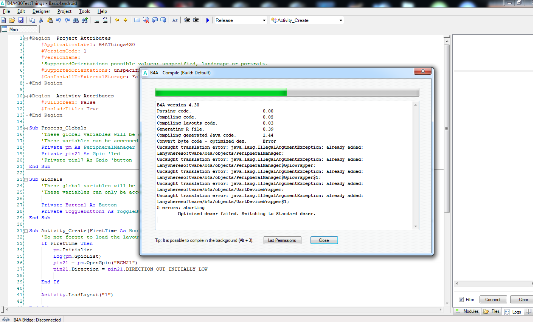534x323 pixels.
Task: Open Find with the binoculars icon
Action: tap(76, 20)
